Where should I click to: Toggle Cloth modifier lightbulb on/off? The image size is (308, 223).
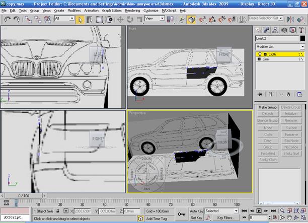coord(260,54)
